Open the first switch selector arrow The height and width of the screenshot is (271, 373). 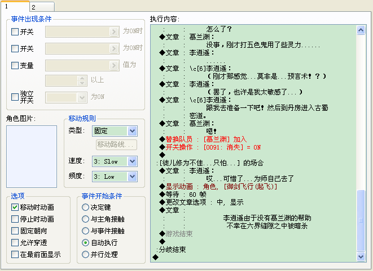[114, 32]
